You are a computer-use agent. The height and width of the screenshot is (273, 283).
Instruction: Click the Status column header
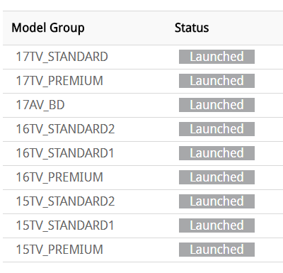coord(192,28)
